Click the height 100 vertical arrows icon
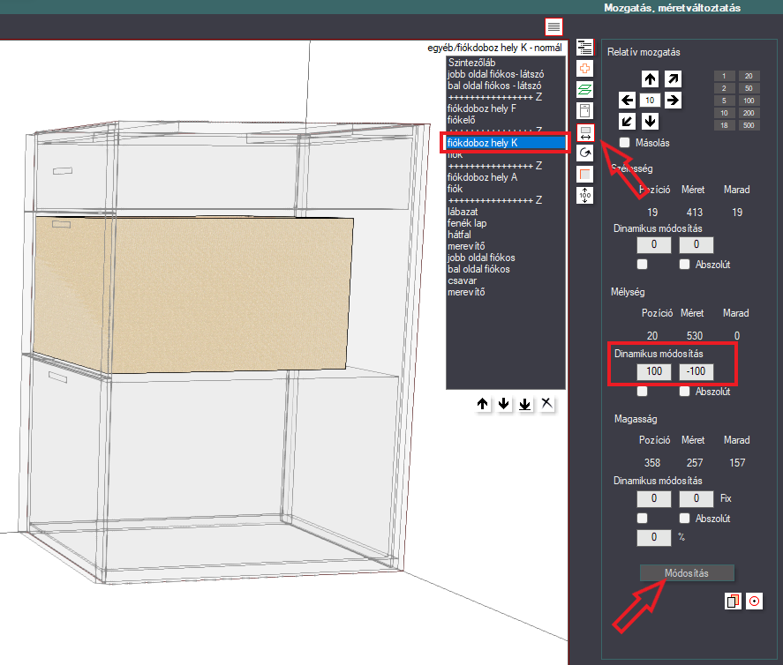This screenshot has height=665, width=783. [584, 195]
